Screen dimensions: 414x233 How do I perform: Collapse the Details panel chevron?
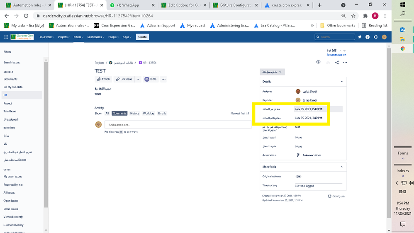point(342,82)
